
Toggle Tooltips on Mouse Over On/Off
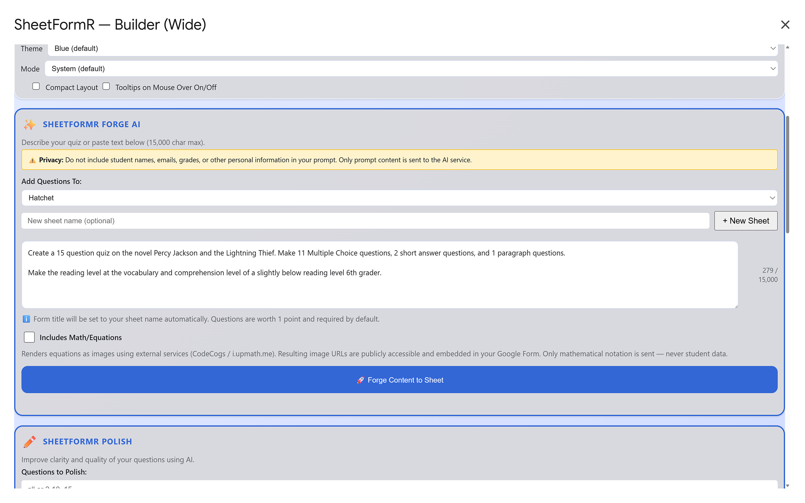(106, 86)
